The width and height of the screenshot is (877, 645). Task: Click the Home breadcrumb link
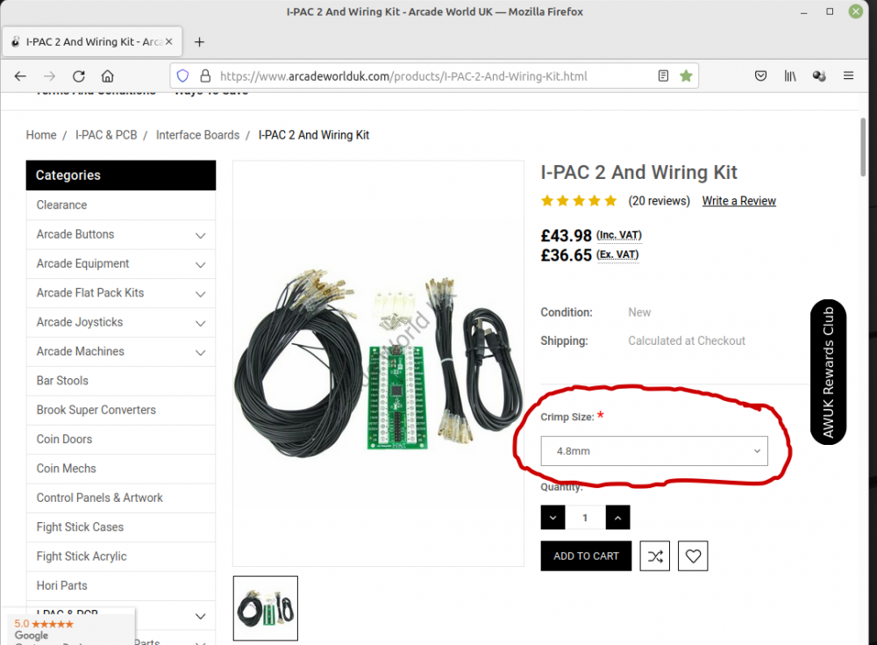tap(41, 135)
